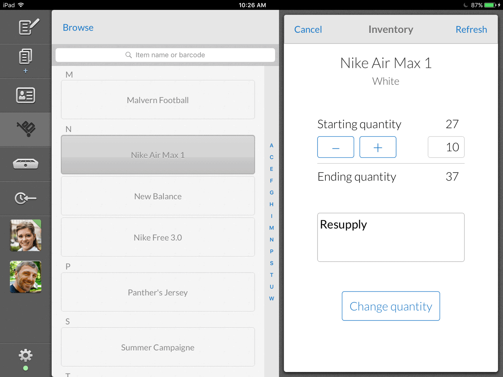The height and width of the screenshot is (377, 503).
Task: Jump to letter G in index
Action: pos(272,192)
